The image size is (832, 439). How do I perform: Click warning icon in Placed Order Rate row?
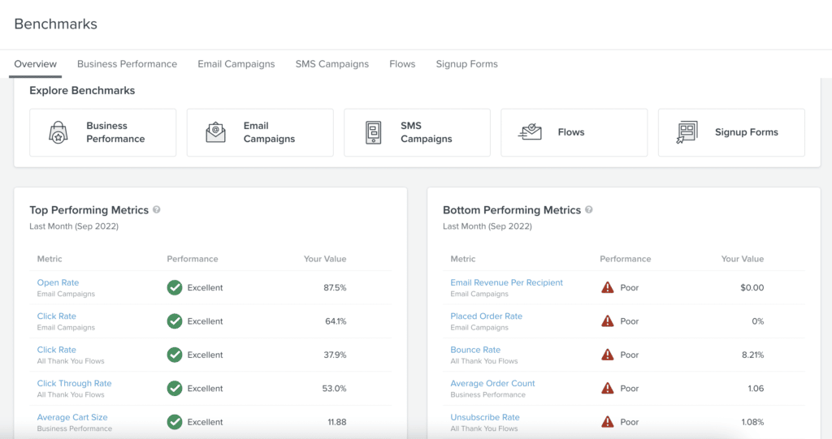(x=608, y=321)
